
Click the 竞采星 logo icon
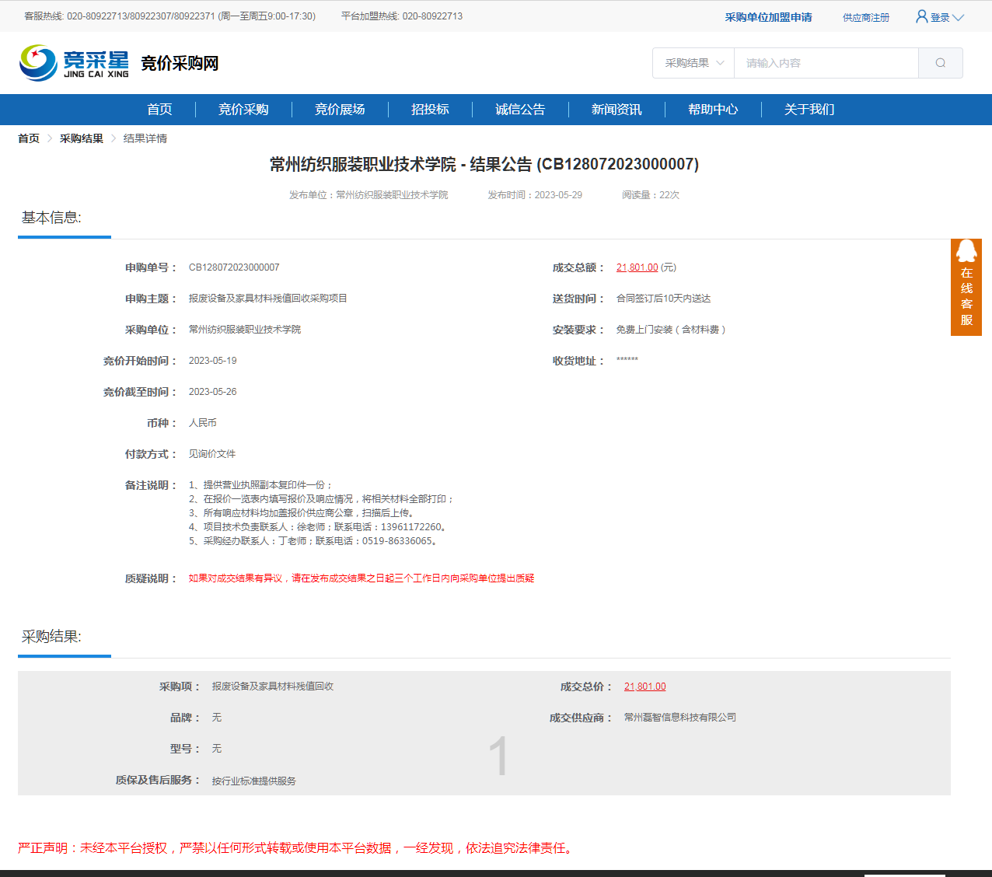point(39,63)
